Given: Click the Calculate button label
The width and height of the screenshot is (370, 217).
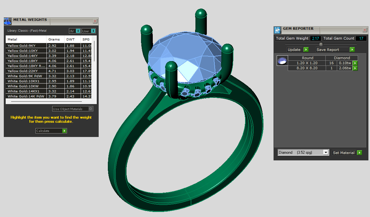Looking at the screenshot, I should point(43,131).
